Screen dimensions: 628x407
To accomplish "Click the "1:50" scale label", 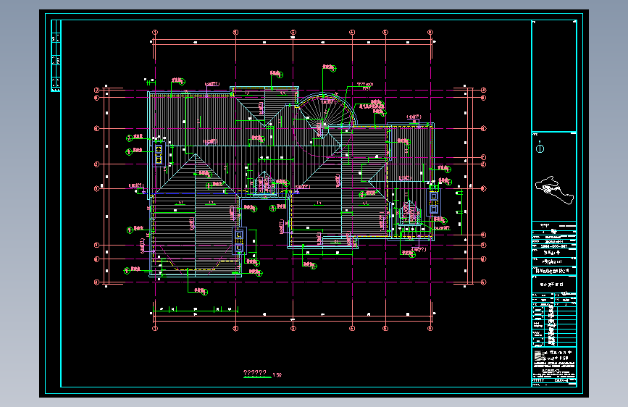I will click(277, 375).
